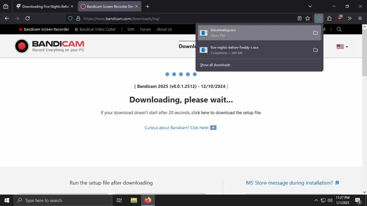This screenshot has width=367, height=206.
Task: Open Forum nav link
Action: coord(145,29)
